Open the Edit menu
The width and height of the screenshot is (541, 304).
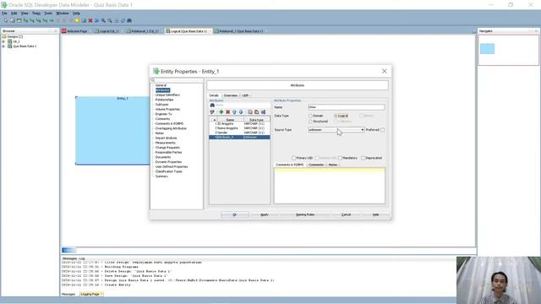[14, 14]
